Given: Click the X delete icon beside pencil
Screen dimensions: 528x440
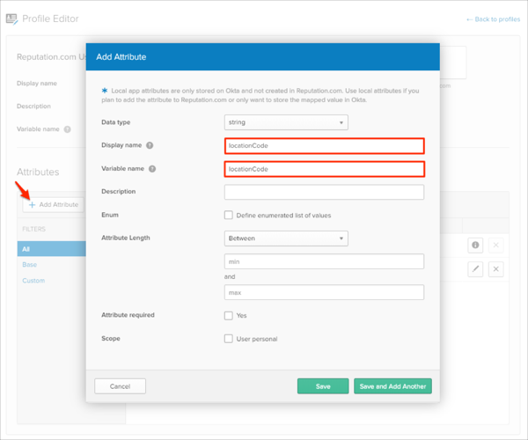Looking at the screenshot, I should click(495, 268).
